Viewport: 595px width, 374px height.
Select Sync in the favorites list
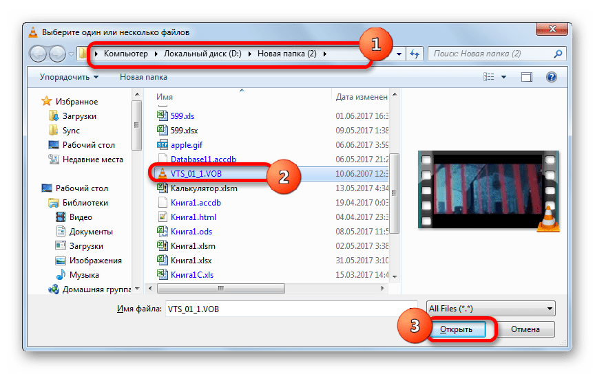point(71,131)
